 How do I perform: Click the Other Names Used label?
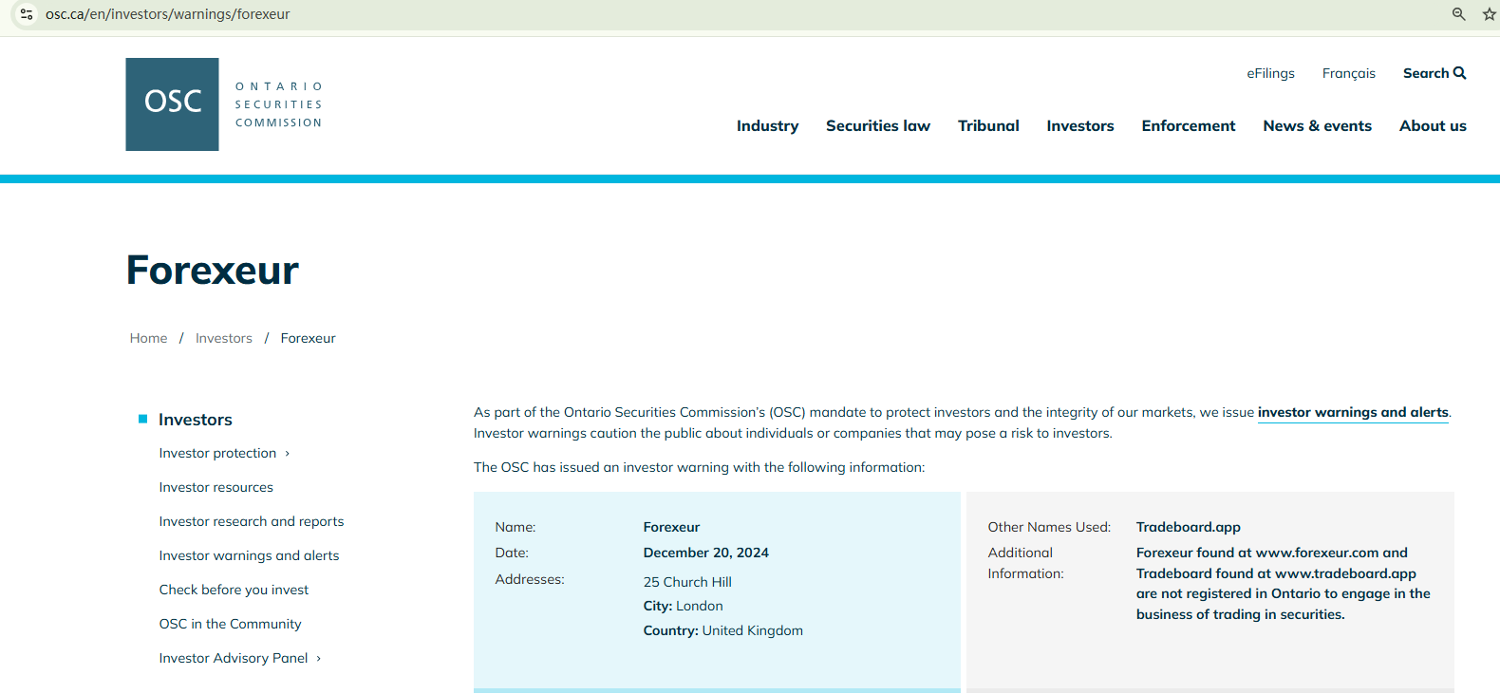1049,527
